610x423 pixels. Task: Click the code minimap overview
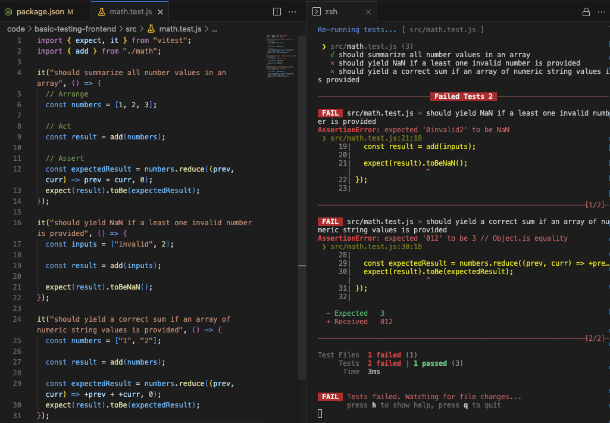click(281, 57)
